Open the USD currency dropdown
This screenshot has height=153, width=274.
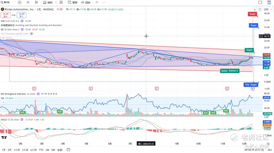(x=268, y=9)
